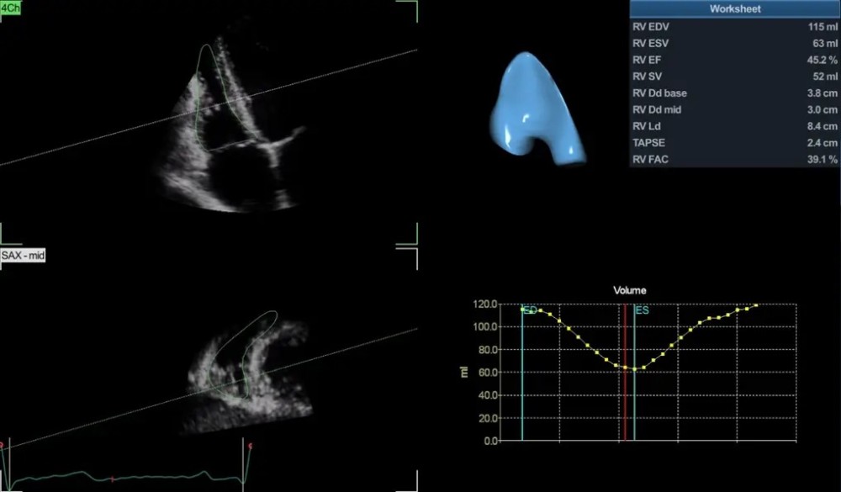Click the red marker on the ECG trace
841x492 pixels.
[113, 479]
